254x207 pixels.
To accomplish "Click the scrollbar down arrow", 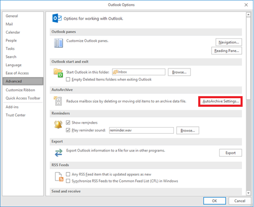I will point(249,193).
